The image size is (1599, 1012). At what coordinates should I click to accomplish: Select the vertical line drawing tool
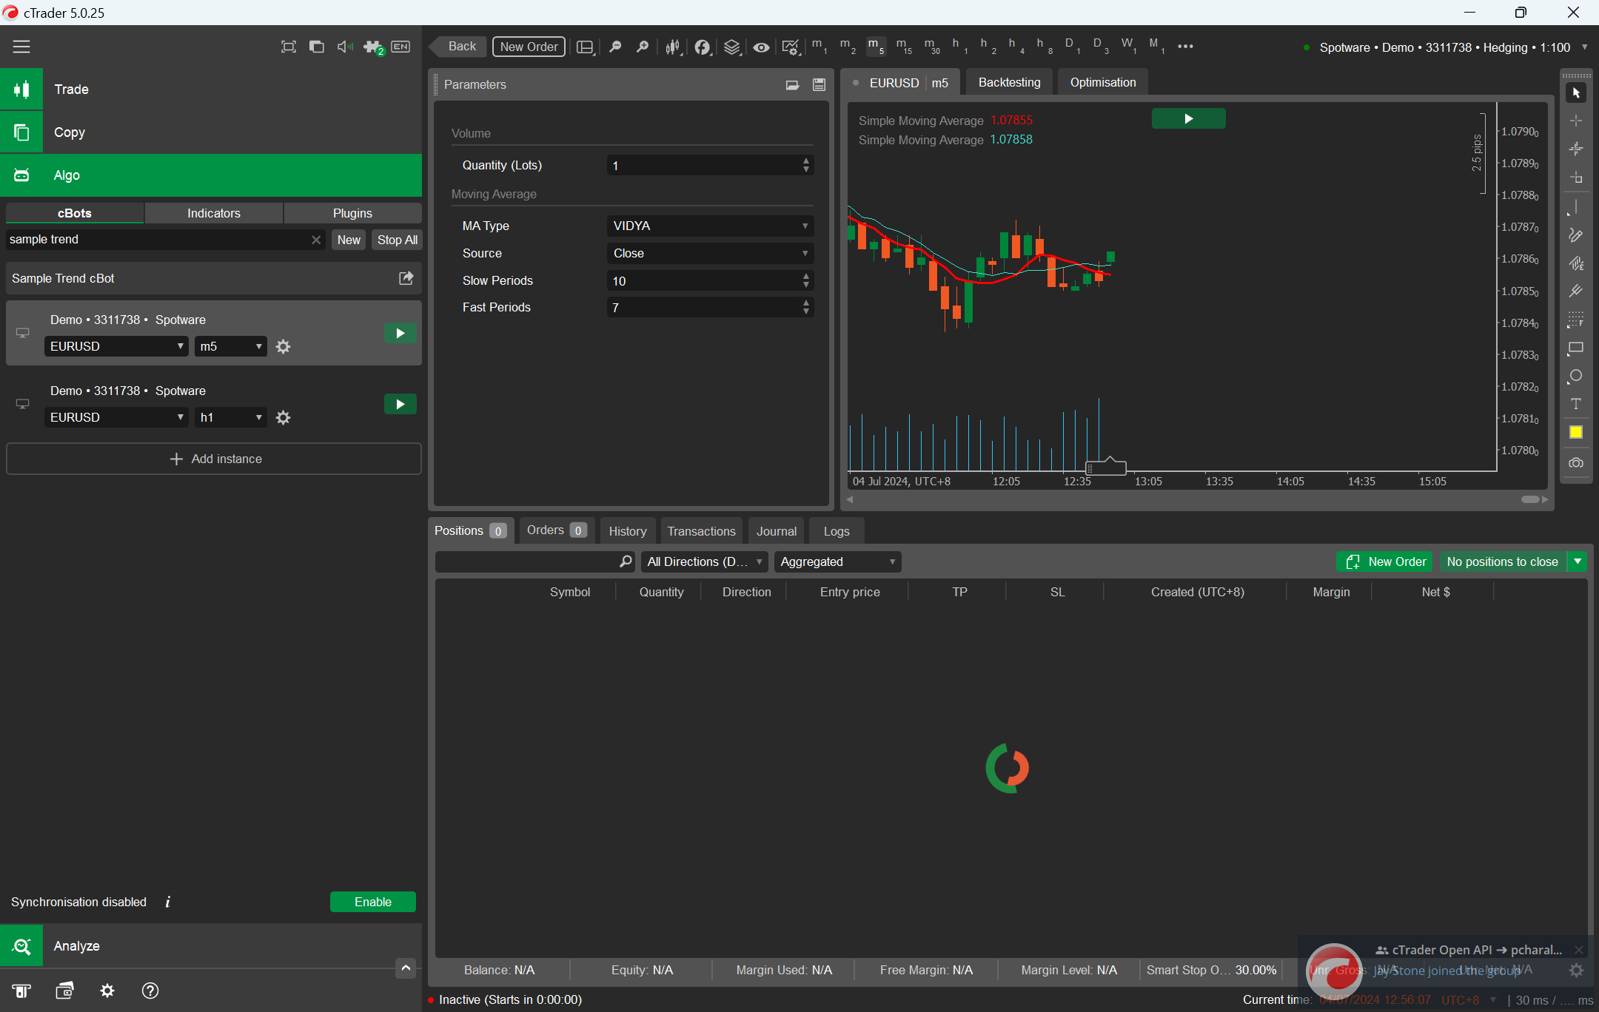click(1576, 208)
